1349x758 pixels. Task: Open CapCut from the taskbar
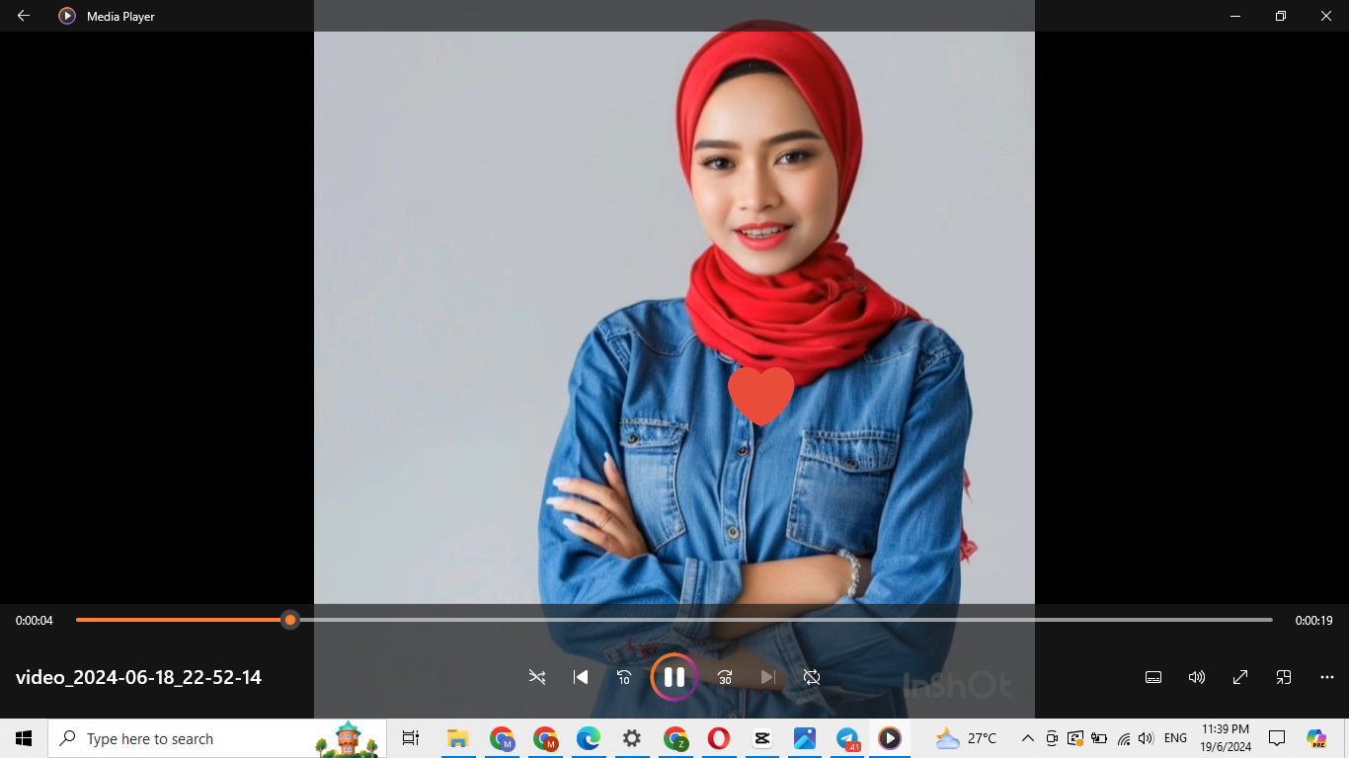(x=762, y=738)
